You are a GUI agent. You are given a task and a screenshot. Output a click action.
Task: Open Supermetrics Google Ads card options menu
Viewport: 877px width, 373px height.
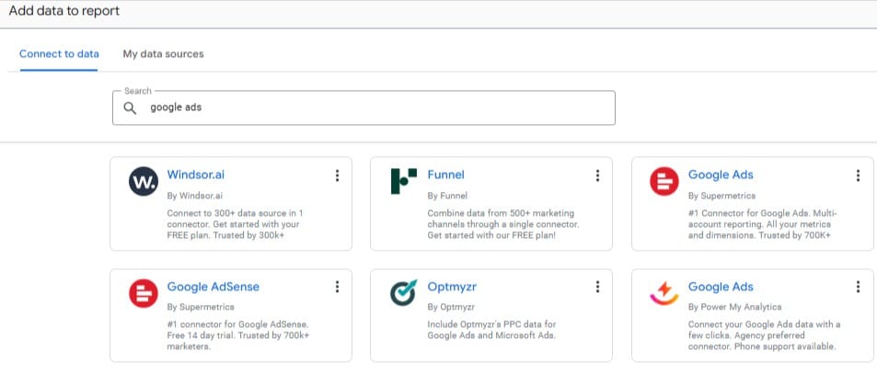tap(858, 175)
